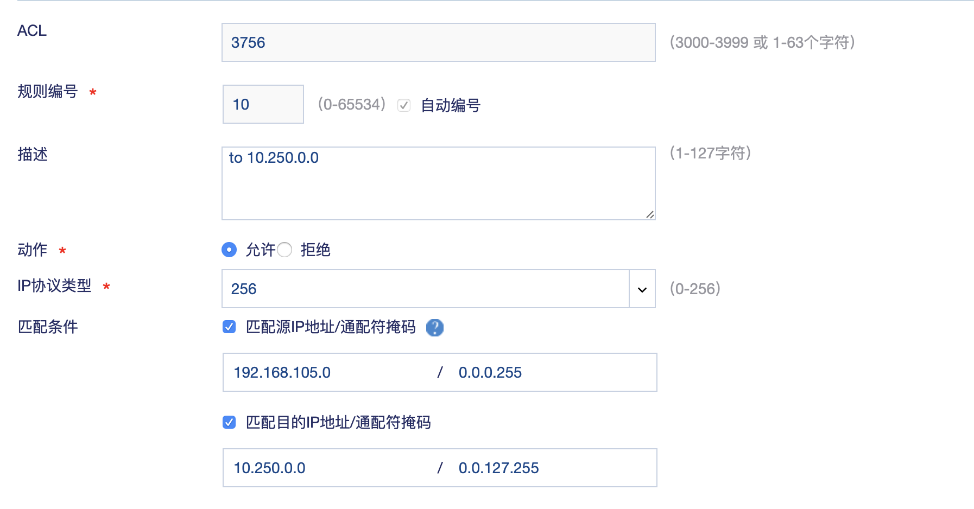Open the IP协议类型 dropdown arrow
This screenshot has height=509, width=974.
click(642, 289)
